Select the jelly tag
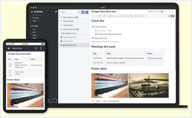Viewport: 192px width, 118px height. (x=34, y=32)
